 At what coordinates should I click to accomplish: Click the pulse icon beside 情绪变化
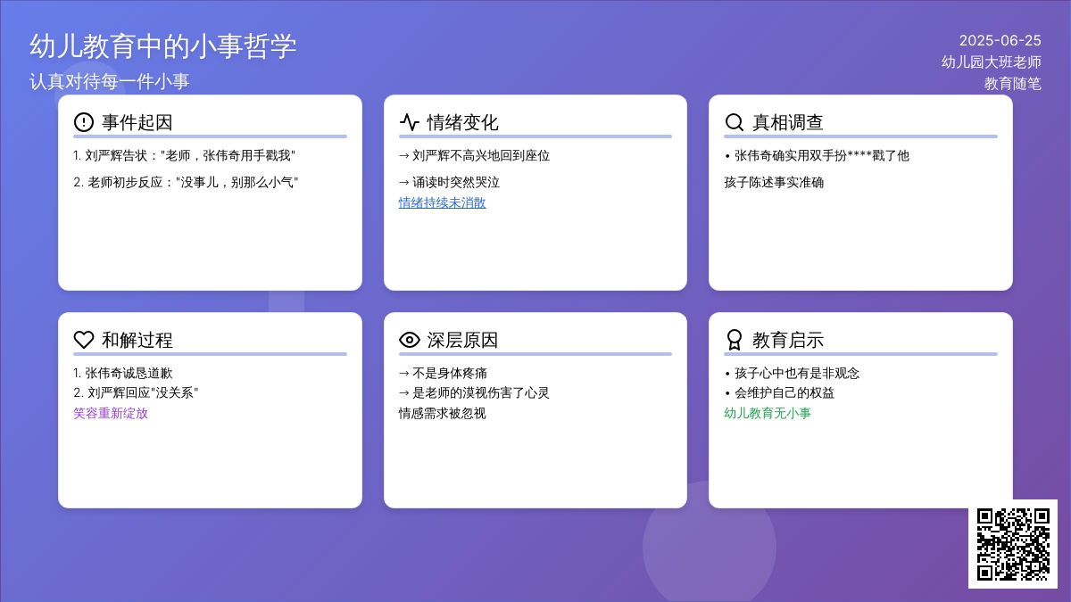(409, 122)
